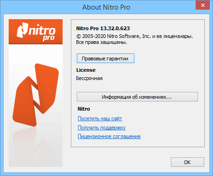Screen dimensions: 213x176
Task: Follow the Получить поддержку link
Action: [101, 128]
